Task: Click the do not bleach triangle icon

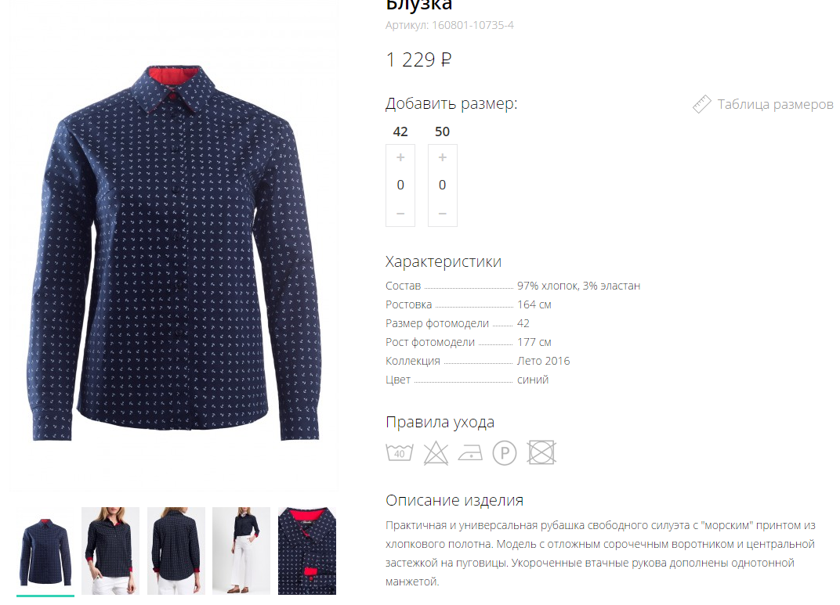Action: point(436,453)
